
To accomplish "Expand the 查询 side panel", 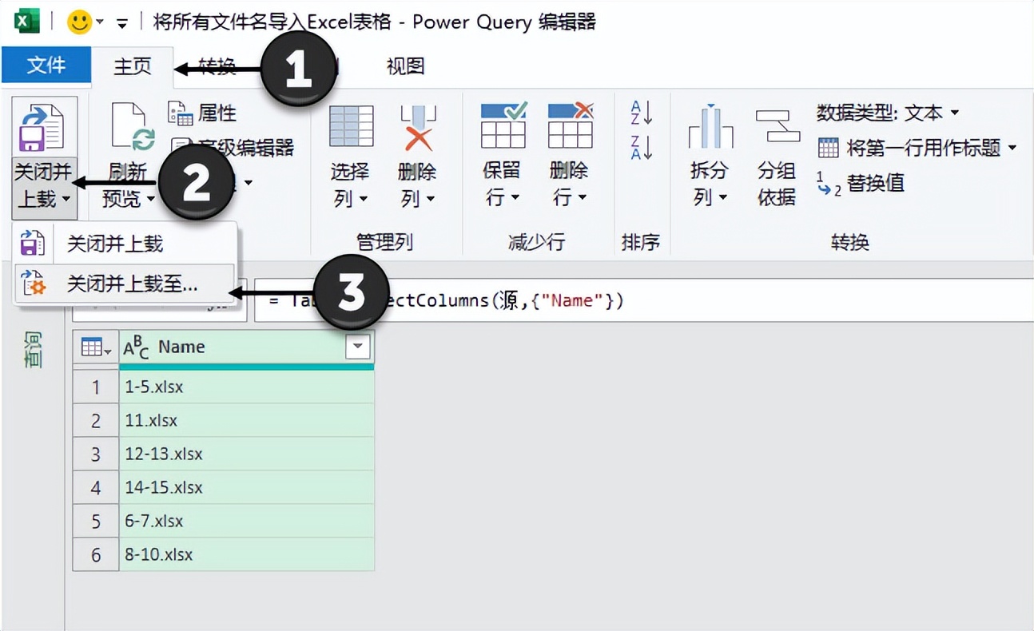I will point(33,351).
